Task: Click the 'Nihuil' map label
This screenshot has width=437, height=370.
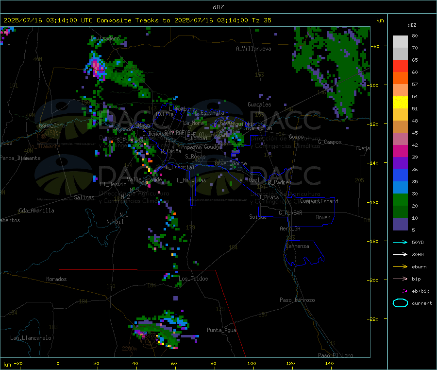Action: pos(115,222)
